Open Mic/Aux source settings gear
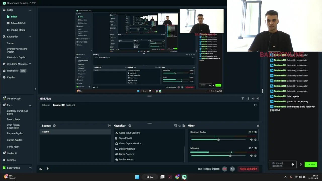The image size is (322, 181). point(255,156)
